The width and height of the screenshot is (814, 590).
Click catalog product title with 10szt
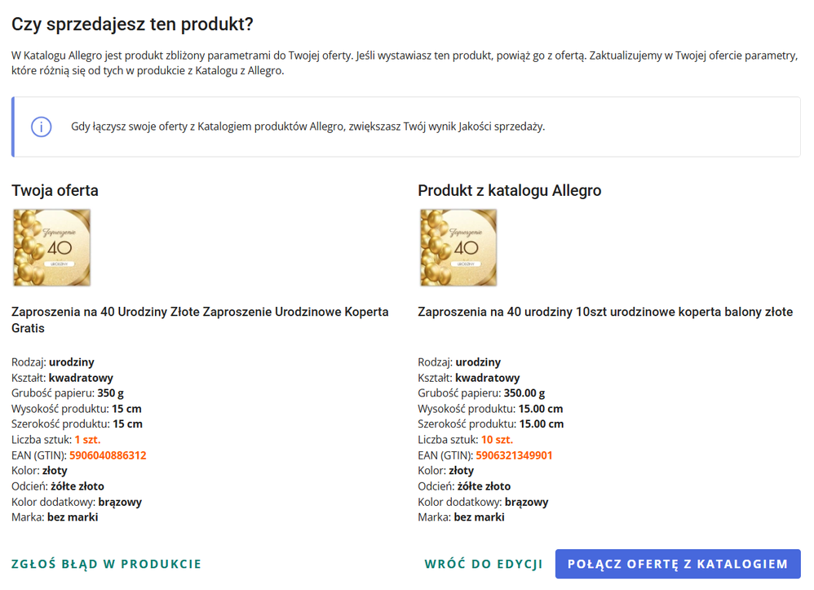[605, 312]
